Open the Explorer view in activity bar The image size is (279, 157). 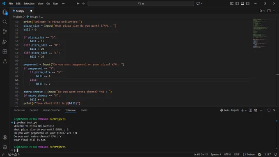[5, 12]
